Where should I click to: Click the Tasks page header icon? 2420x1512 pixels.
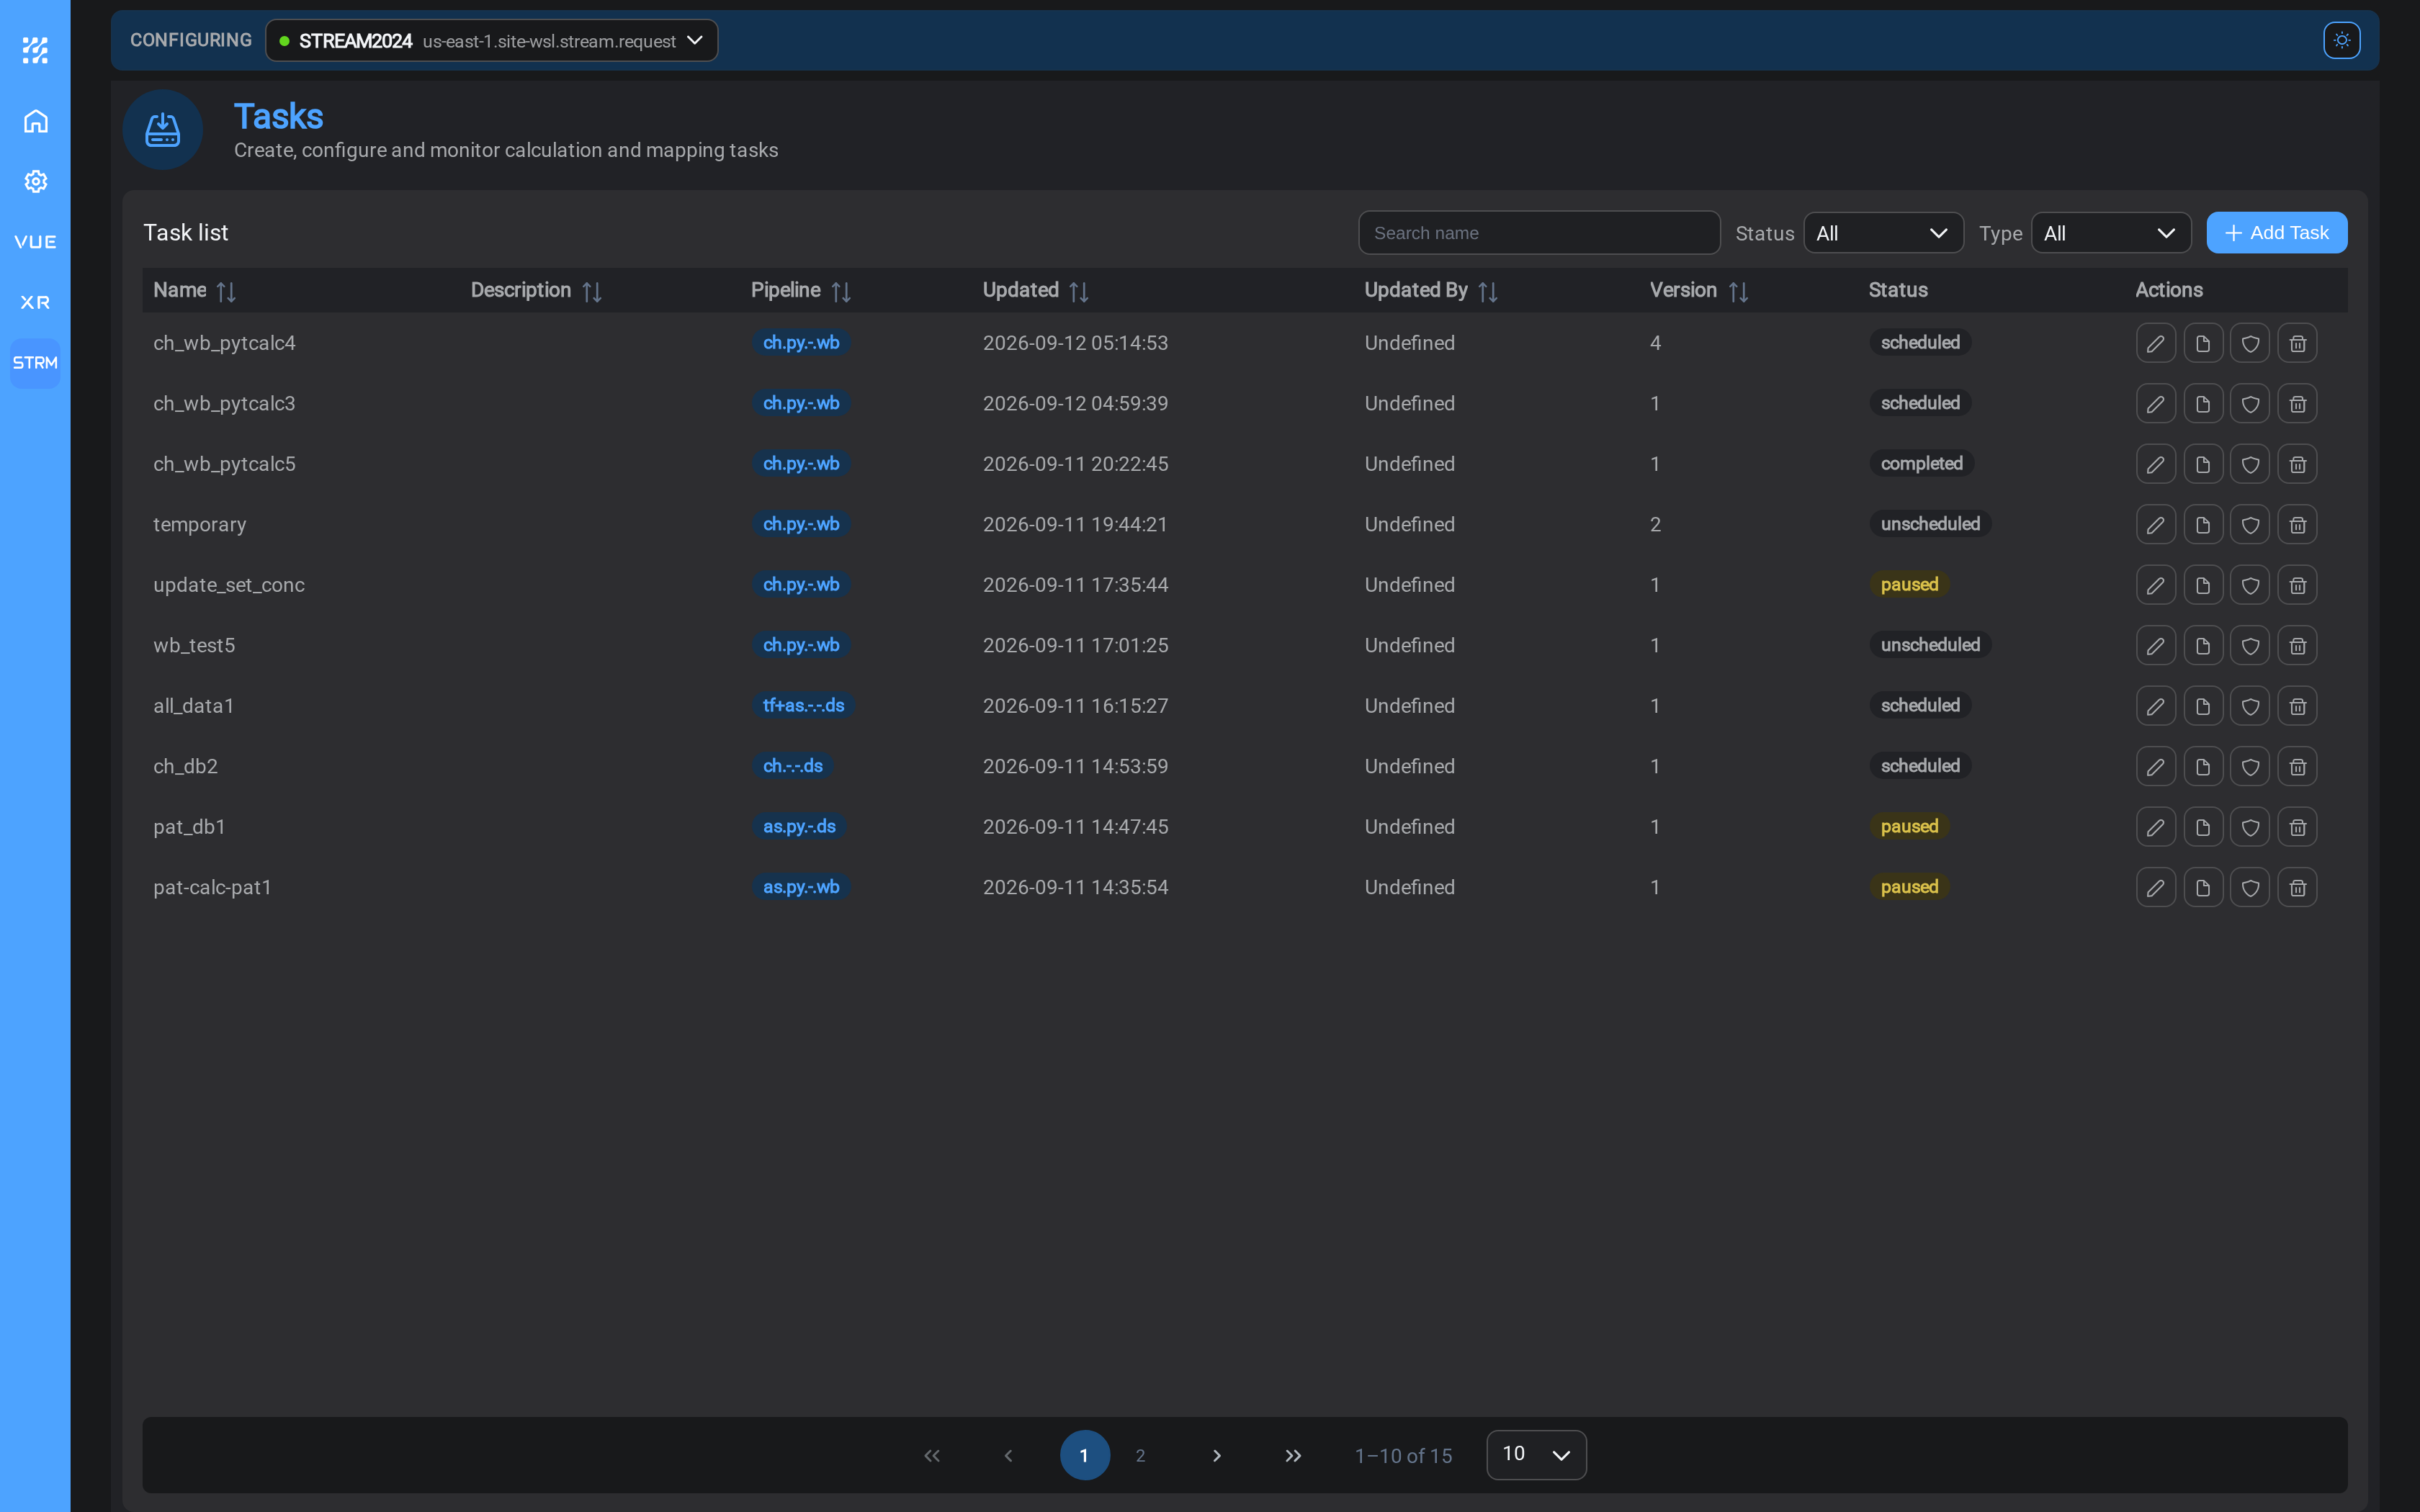point(162,130)
